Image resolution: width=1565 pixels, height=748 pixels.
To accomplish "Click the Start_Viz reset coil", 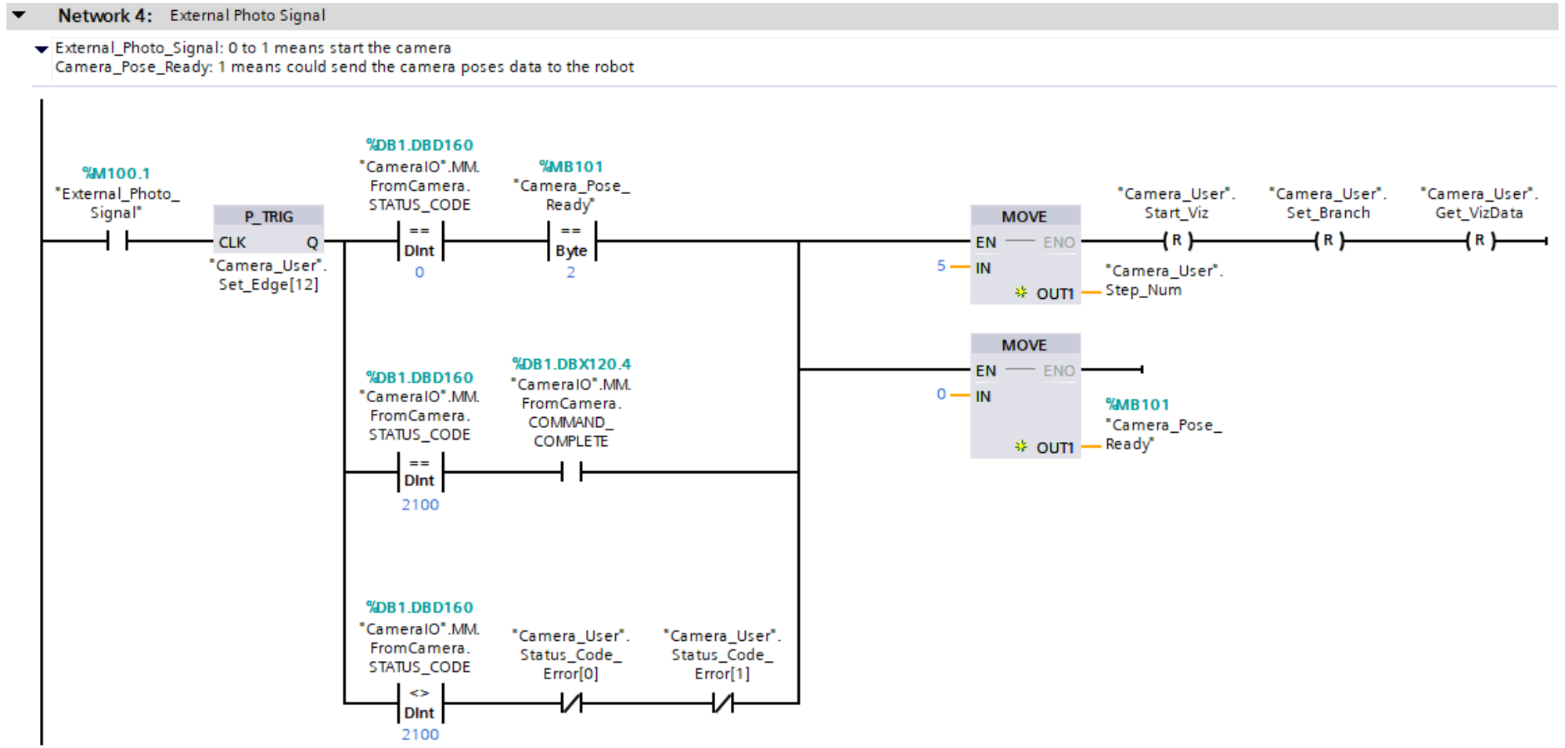I will (x=1176, y=241).
